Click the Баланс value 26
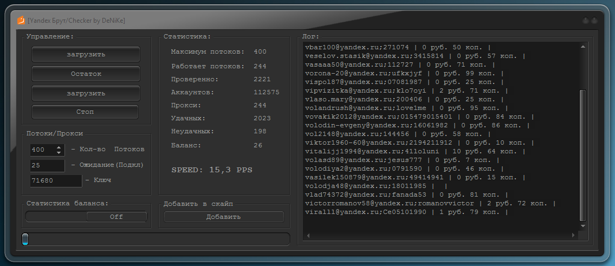The image size is (615, 266). (x=258, y=146)
